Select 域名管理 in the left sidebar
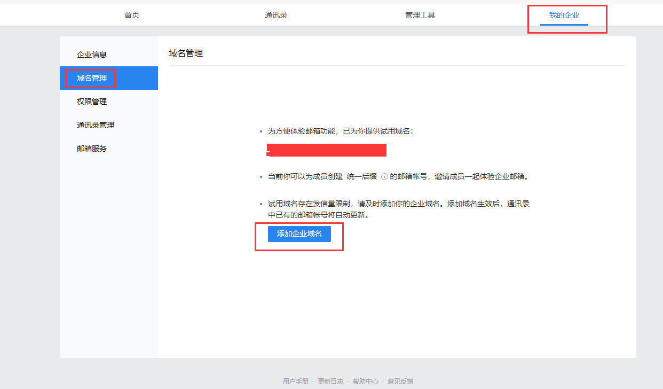Screen dimensions: 663x389 (92, 78)
